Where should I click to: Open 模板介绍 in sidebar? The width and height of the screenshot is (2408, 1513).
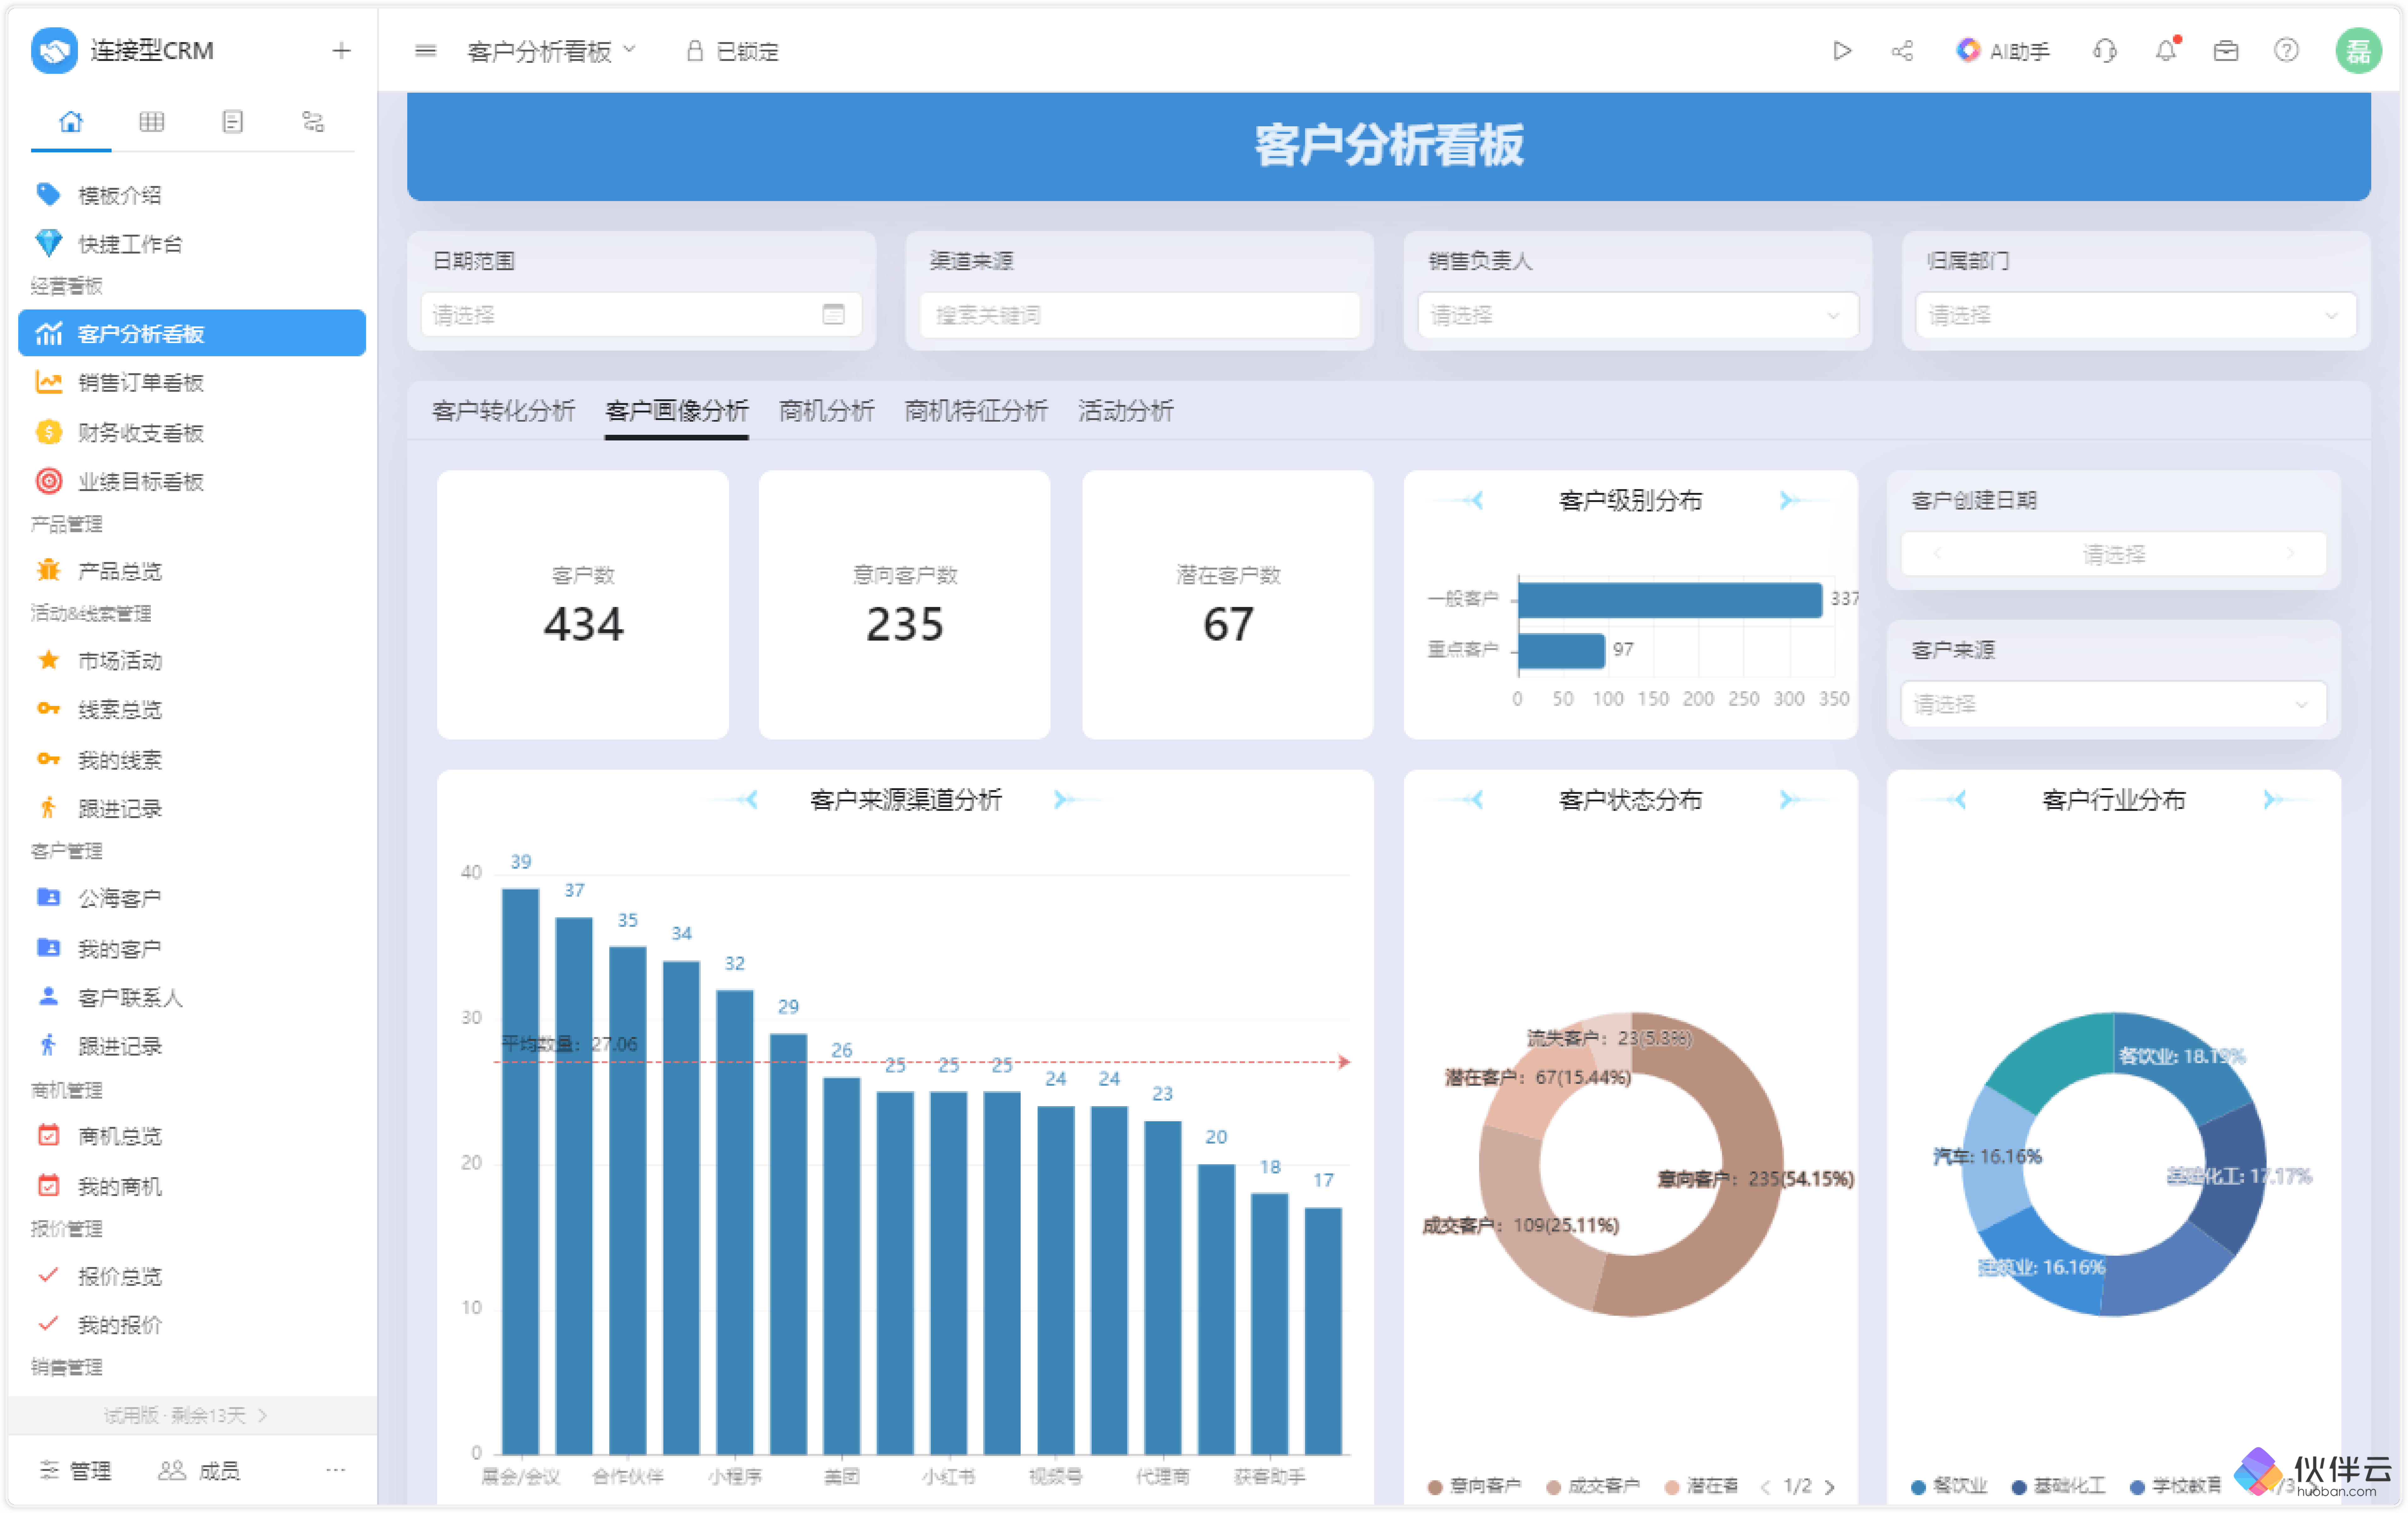192,195
